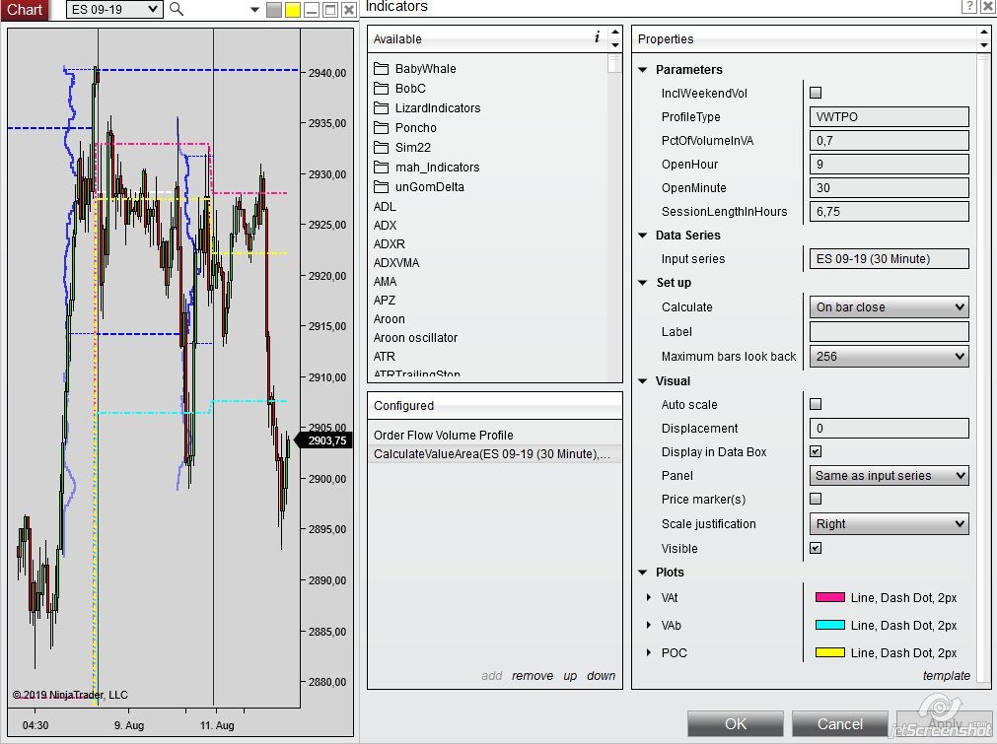Enable the InclWeekendVol checkbox

(x=816, y=93)
